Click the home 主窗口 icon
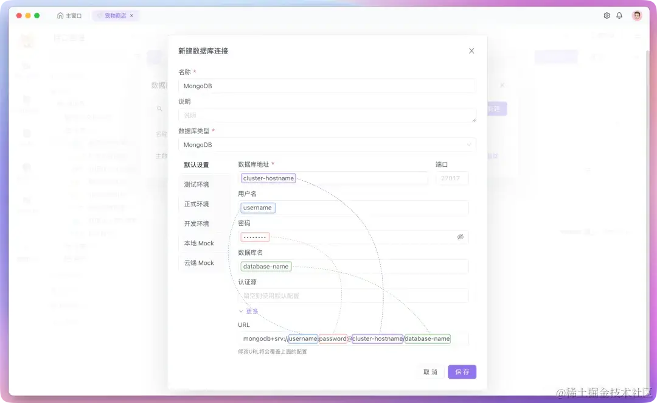 61,16
